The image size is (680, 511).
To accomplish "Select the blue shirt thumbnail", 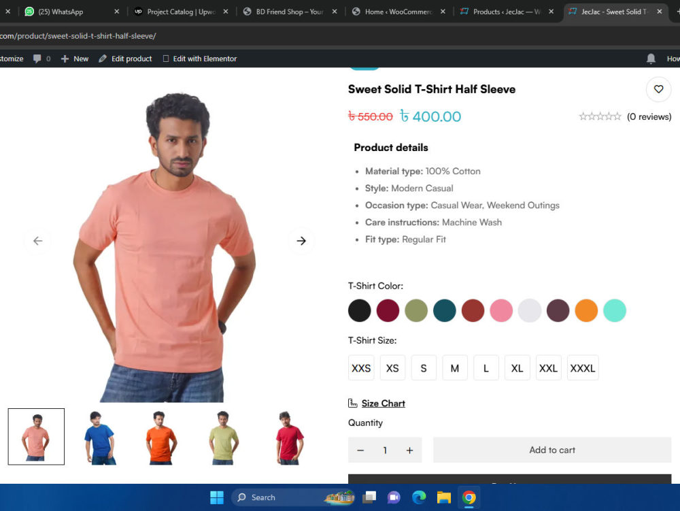I will [100, 438].
